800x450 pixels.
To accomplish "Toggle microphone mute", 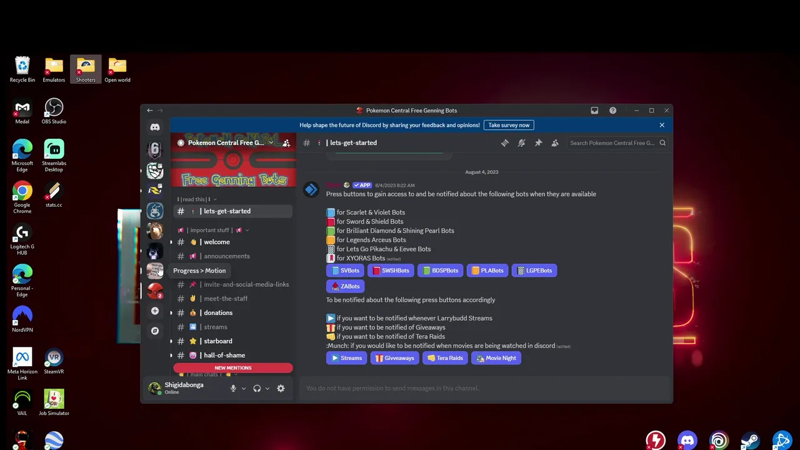I will [x=233, y=388].
